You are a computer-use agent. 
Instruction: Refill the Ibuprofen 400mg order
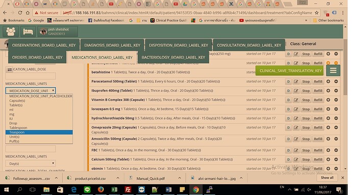pyautogui.click(x=318, y=91)
